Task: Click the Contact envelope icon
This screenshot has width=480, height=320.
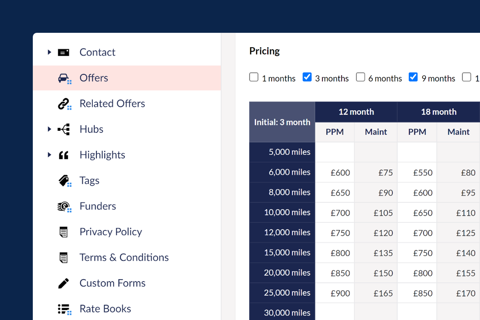Action: pyautogui.click(x=64, y=52)
